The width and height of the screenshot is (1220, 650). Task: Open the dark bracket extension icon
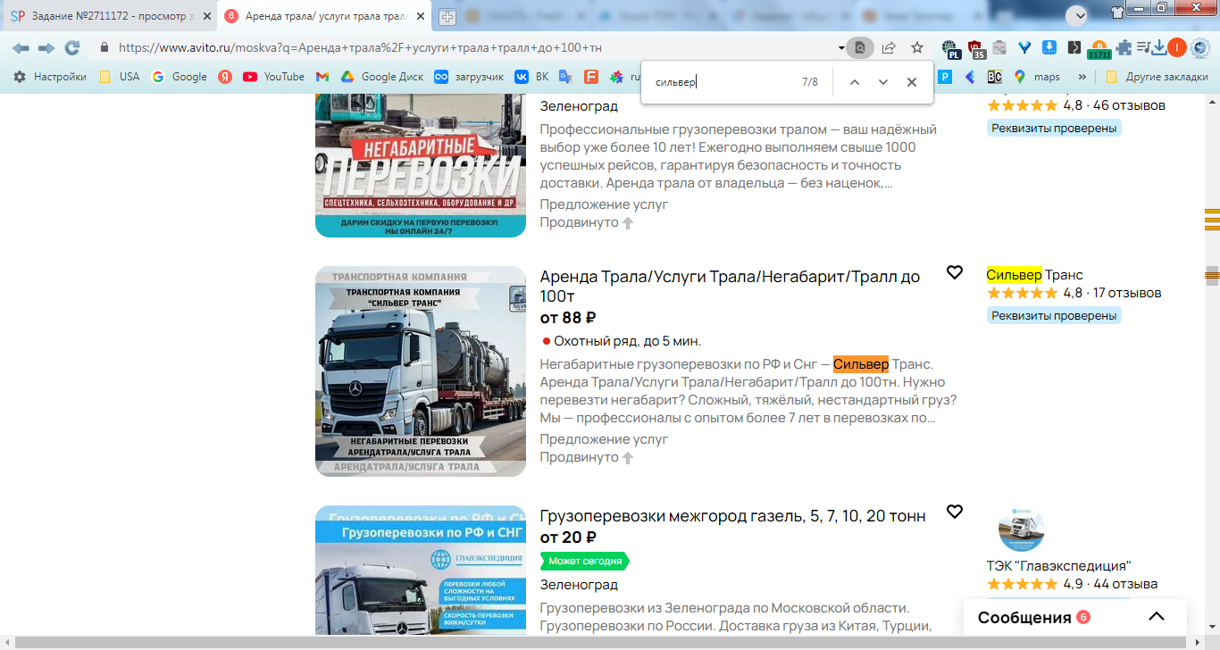tap(1074, 48)
